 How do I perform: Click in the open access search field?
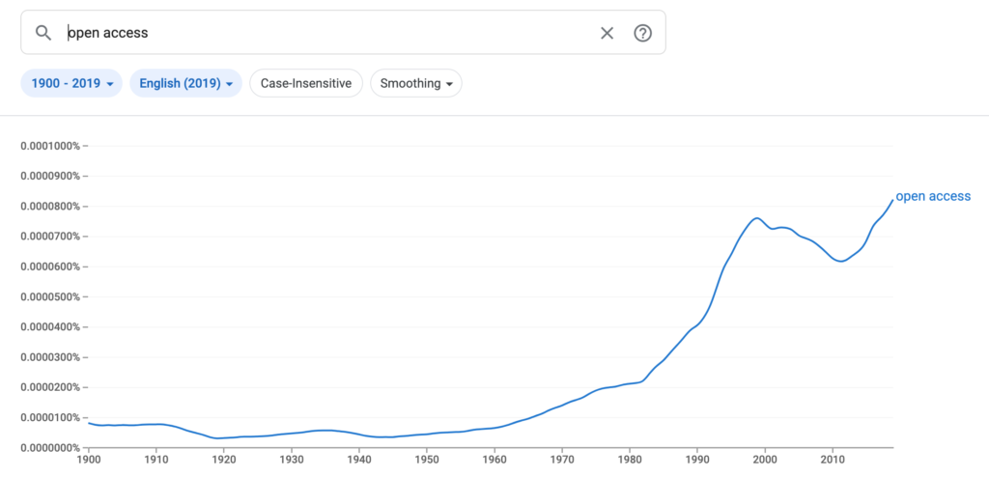(x=328, y=33)
